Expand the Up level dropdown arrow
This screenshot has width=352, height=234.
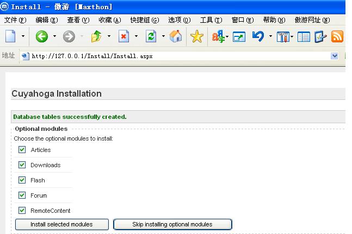109,36
